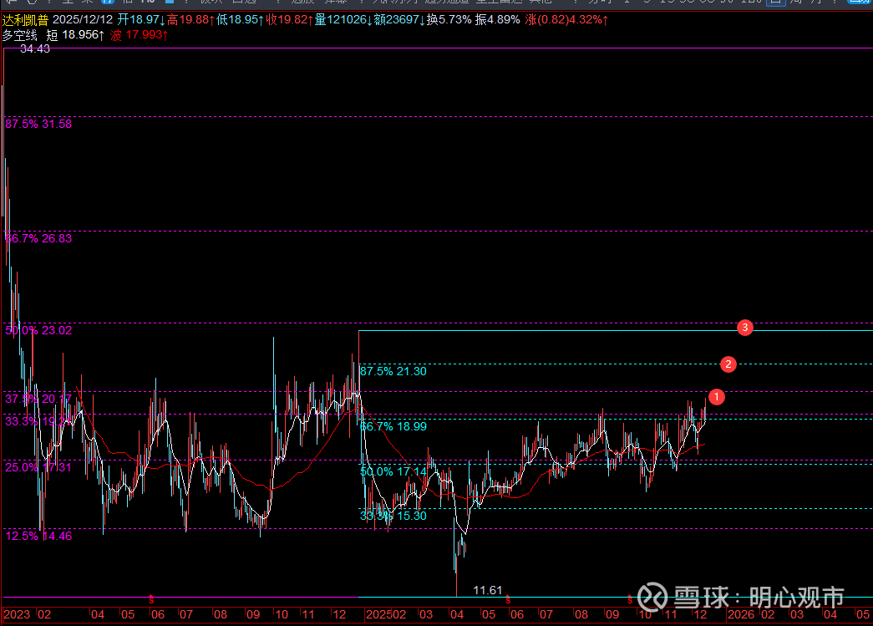
Task: Click the turnover rate 换5.73%
Action: (x=449, y=19)
